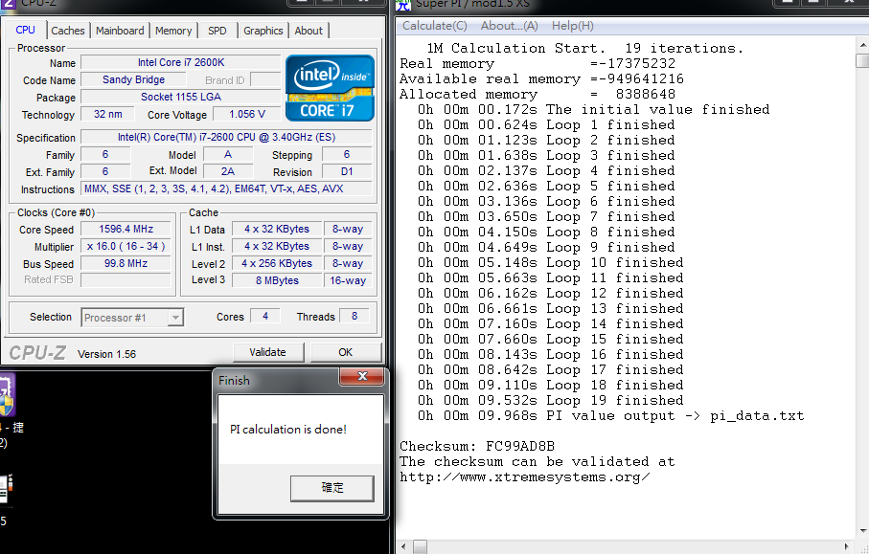This screenshot has height=554, width=869.
Task: Open the About tab in CPU-Z
Action: pyautogui.click(x=309, y=31)
